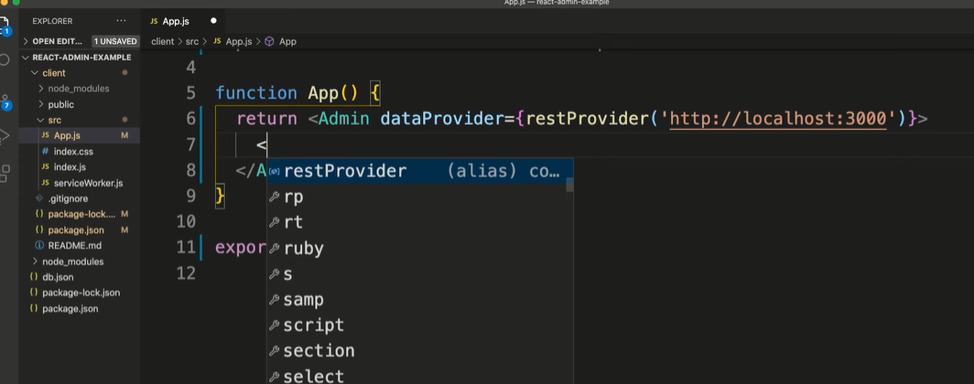Open the Explorer activity bar icon
This screenshot has width=974, height=384.
(4, 26)
